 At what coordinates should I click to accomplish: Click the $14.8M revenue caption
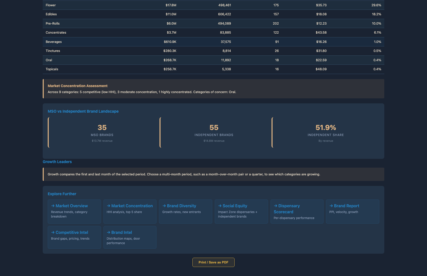(x=214, y=141)
